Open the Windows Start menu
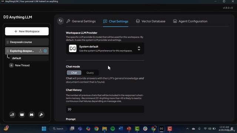 44,129
